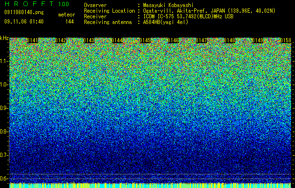The width and height of the screenshot is (295, 188).
Task: Click the 0146 time marker
Action: (173, 40)
